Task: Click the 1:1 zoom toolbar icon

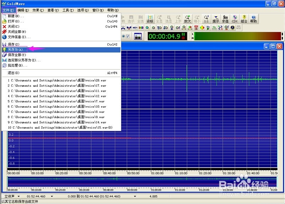Action: click(x=206, y=19)
